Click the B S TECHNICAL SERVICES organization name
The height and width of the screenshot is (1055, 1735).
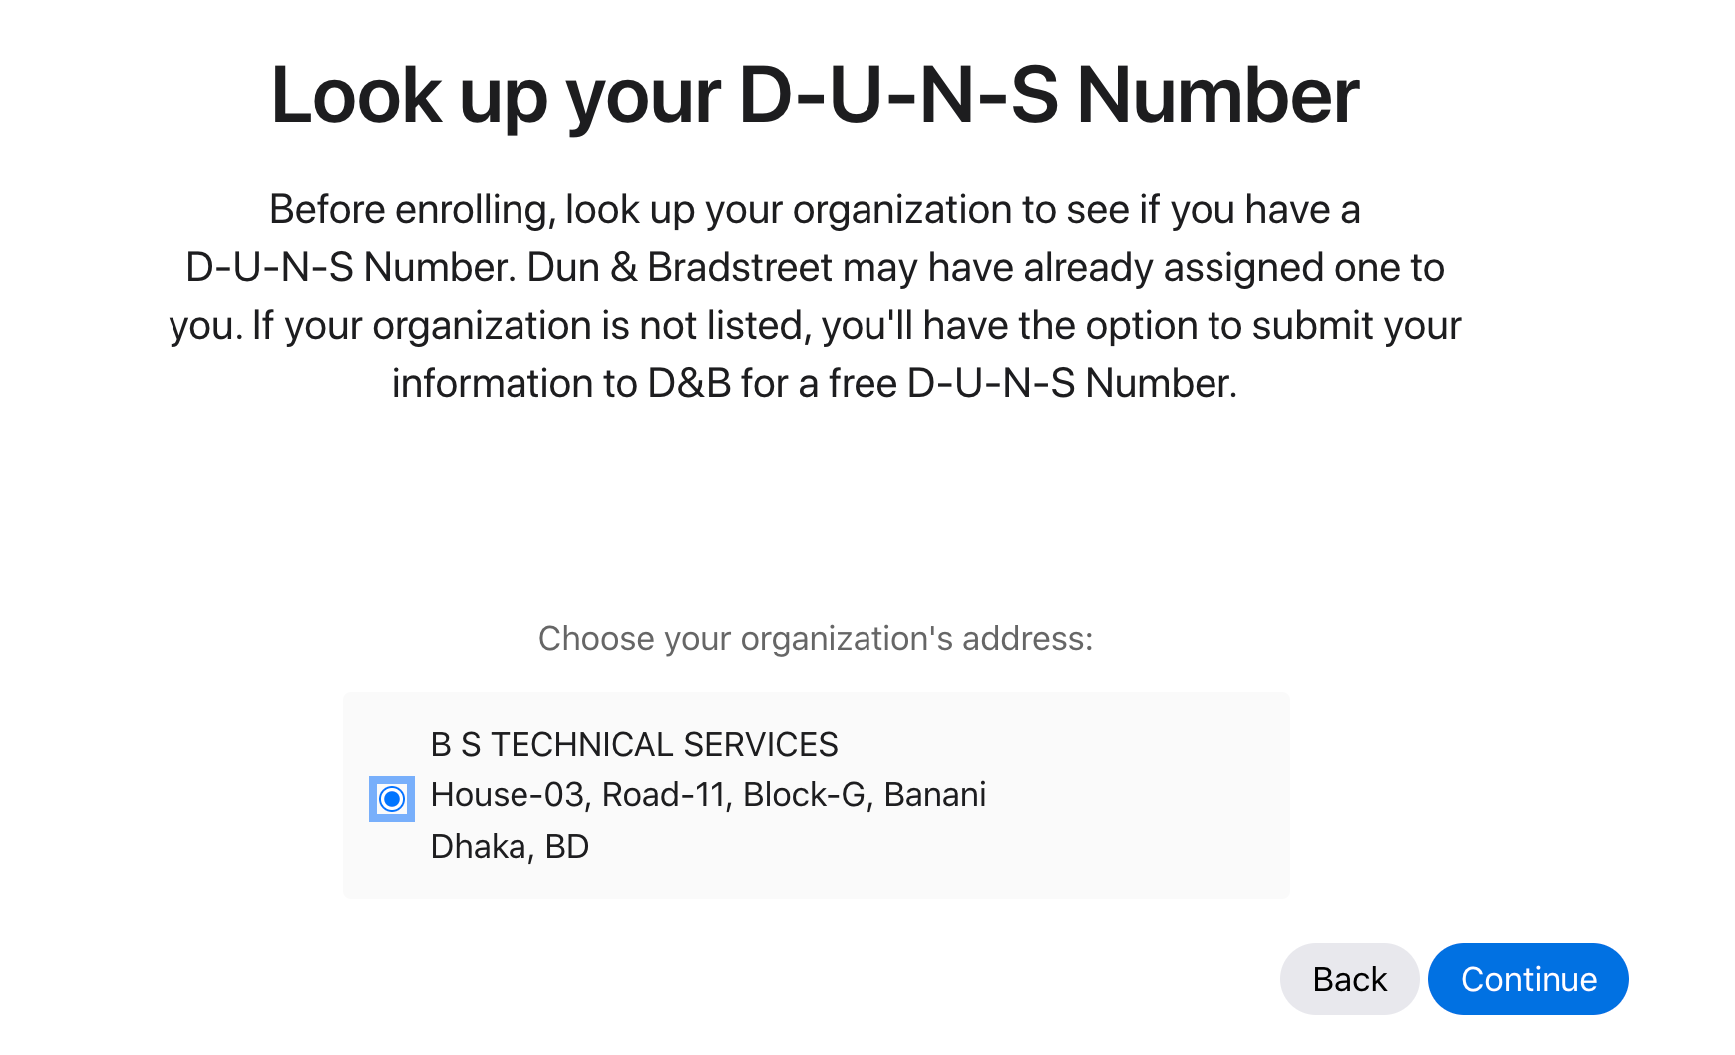point(633,745)
